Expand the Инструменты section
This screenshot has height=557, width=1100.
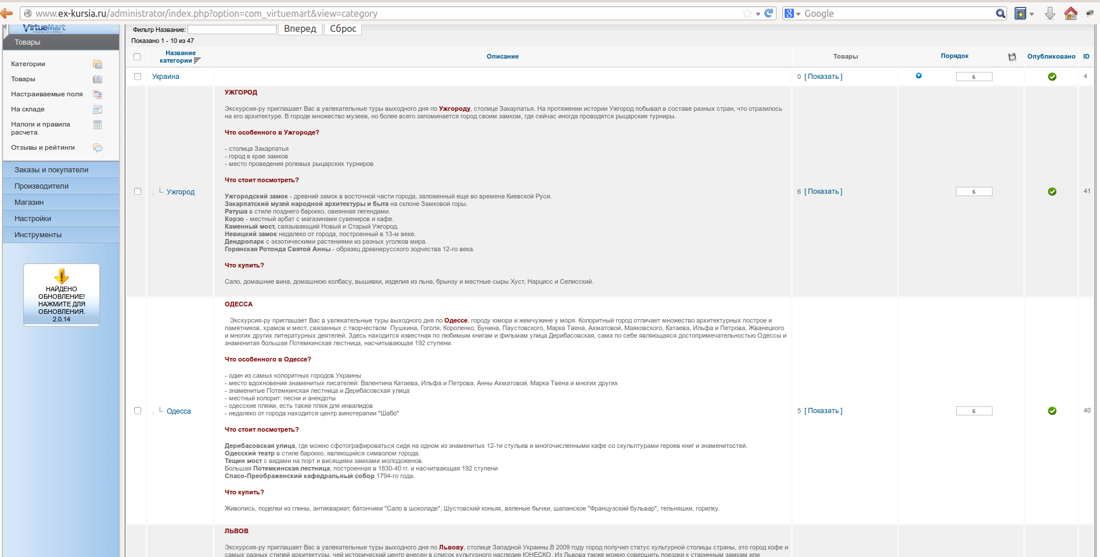click(61, 235)
